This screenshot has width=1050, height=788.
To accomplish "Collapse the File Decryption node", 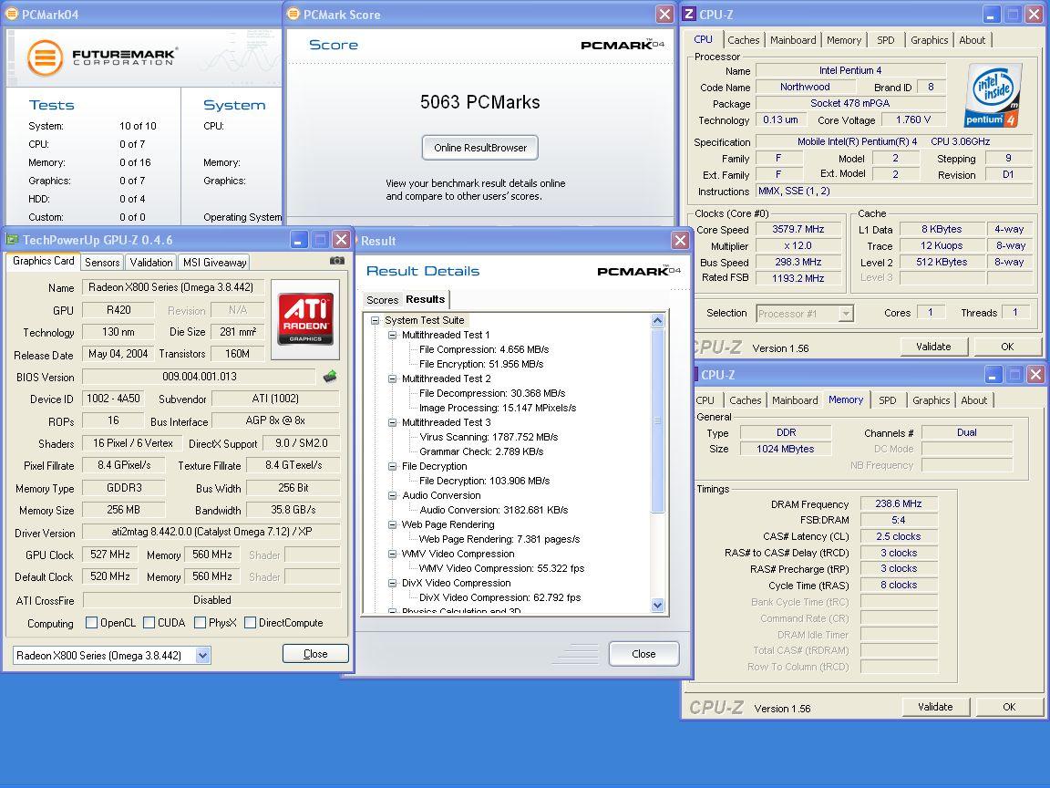I will 393,466.
